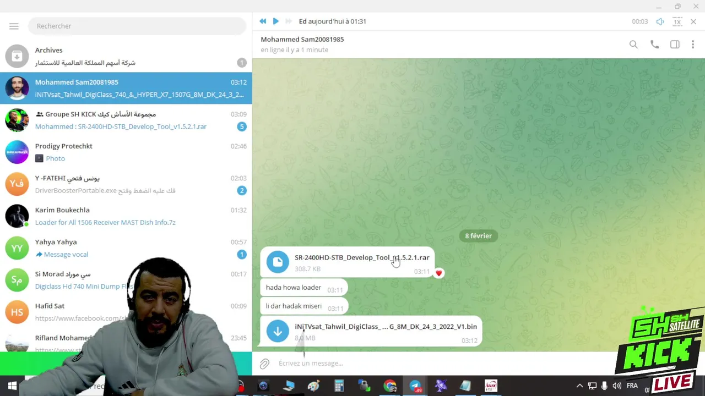Open Calculator in taskbar
This screenshot has height=396, width=705.
click(x=339, y=386)
